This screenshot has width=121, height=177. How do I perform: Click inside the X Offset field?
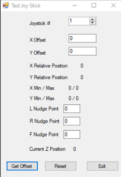click(82, 38)
